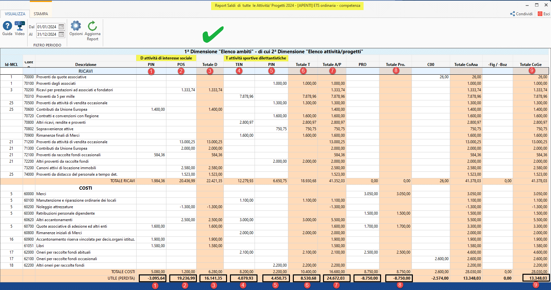The width and height of the screenshot is (551, 290).
Task: Click the Dal date field 01/01/2024
Action: click(47, 27)
